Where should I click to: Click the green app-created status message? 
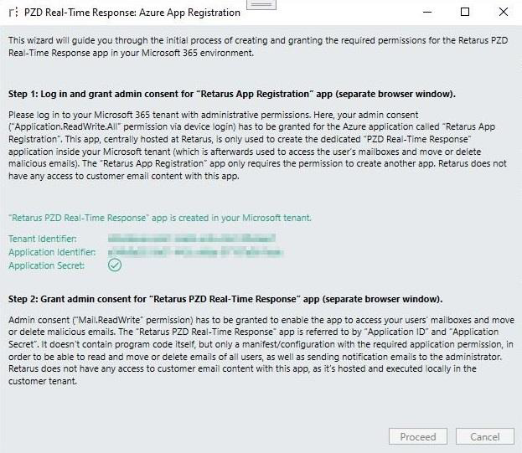(160, 218)
